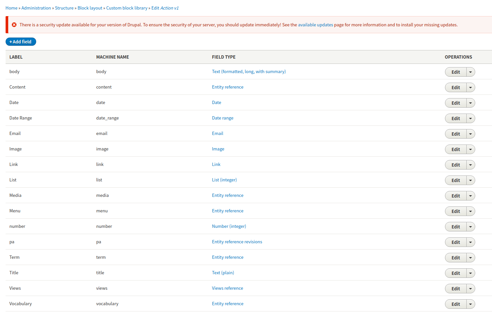
Task: Edit the Content field
Action: 455,88
